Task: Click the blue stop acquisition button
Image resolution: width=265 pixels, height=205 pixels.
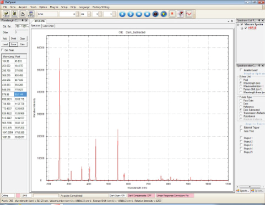Action: pyautogui.click(x=147, y=14)
